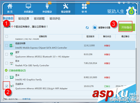Click the 检查升级 link at bottom
The width and height of the screenshot is (140, 103).
(x=26, y=99)
